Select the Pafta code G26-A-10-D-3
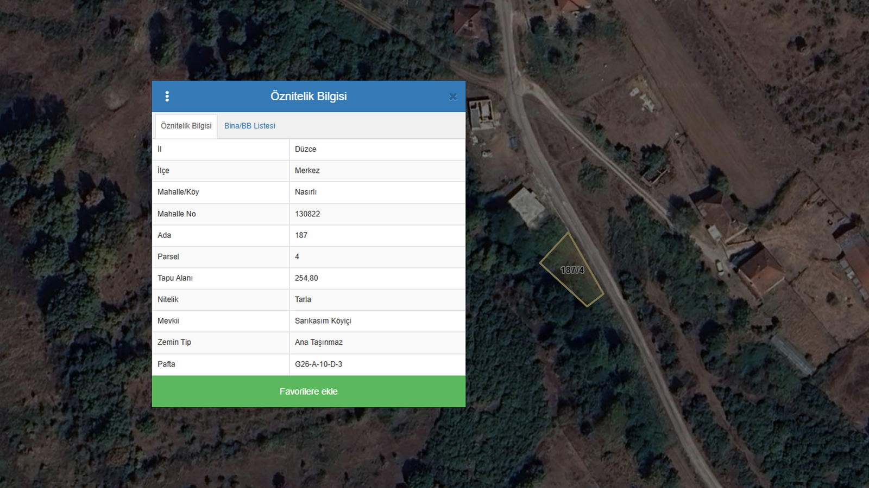869x488 pixels. [x=318, y=364]
